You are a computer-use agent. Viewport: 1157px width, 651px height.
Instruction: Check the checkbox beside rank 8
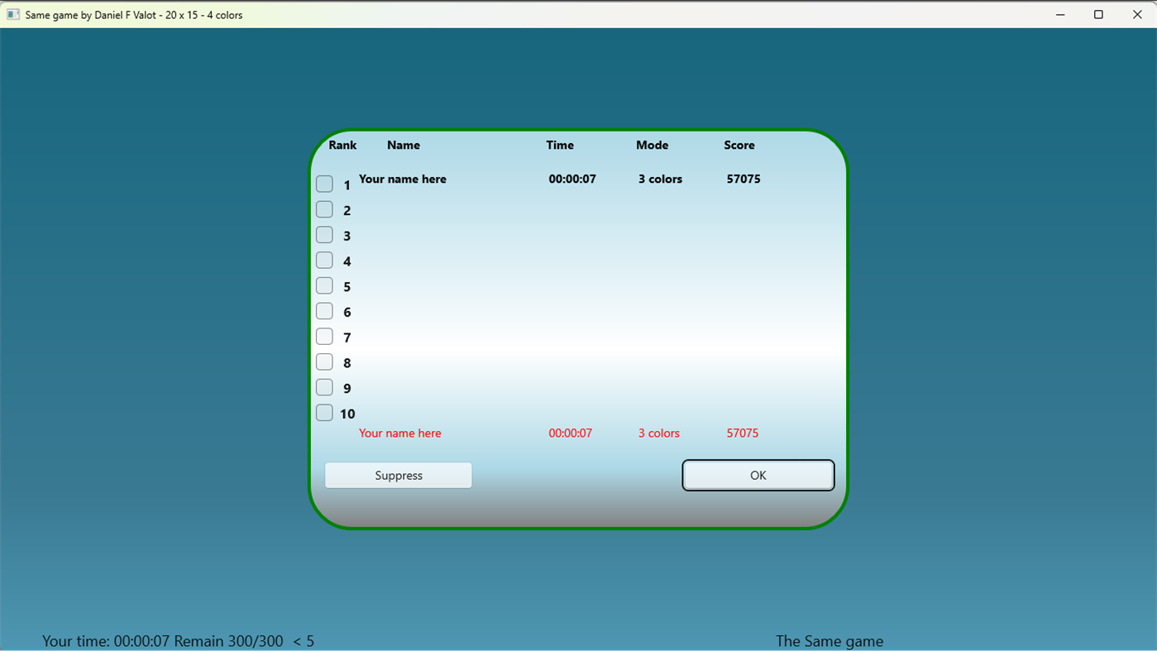tap(324, 361)
